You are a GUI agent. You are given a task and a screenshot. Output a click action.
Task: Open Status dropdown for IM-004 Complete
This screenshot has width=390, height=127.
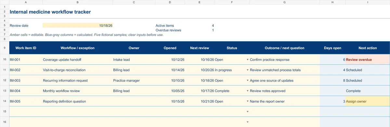tap(247, 91)
